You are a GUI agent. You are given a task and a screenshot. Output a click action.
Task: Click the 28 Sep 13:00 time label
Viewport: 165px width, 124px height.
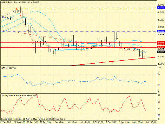click(x=33, y=122)
